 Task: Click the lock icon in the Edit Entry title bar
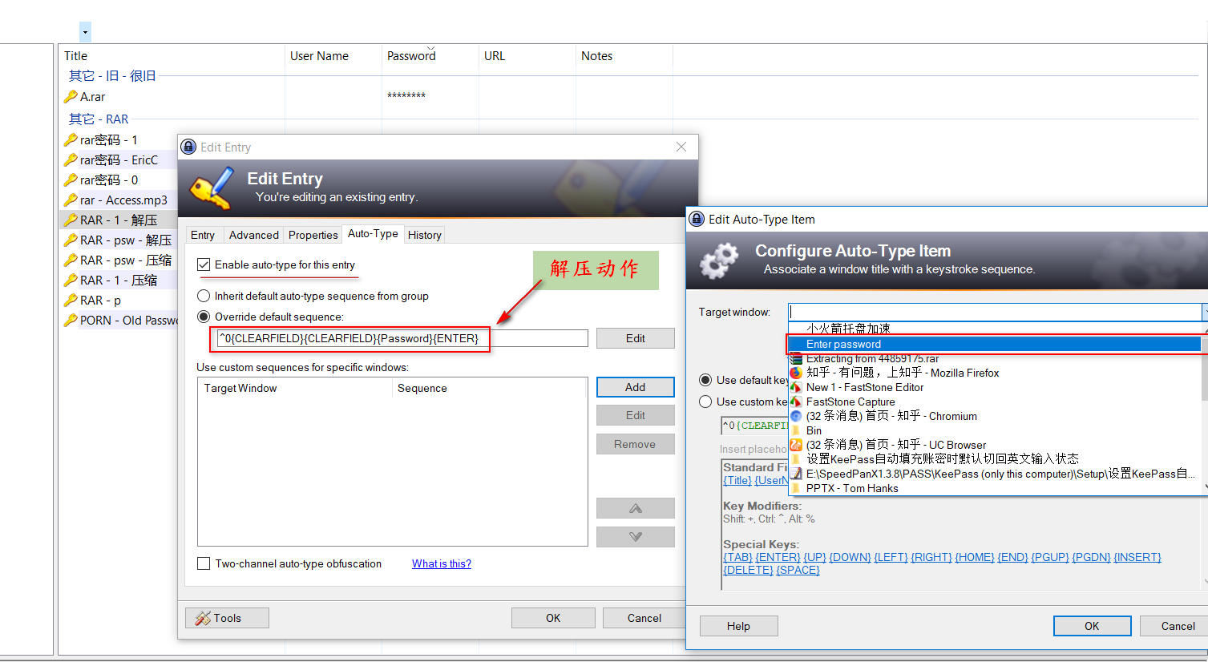[x=188, y=147]
